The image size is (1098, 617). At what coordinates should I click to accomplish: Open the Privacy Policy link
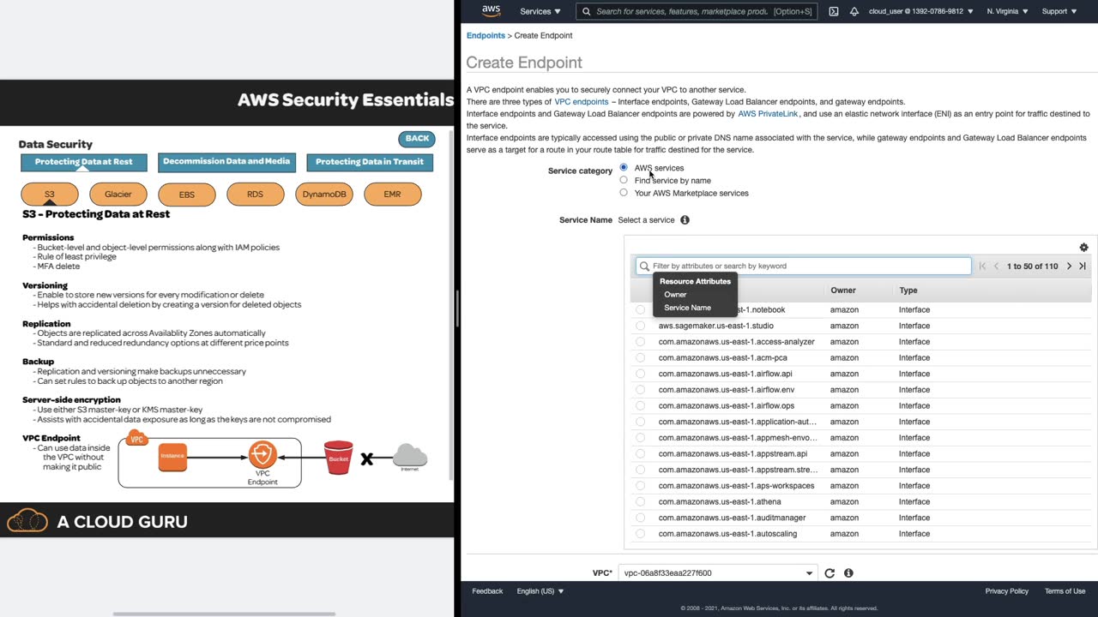click(x=1007, y=591)
